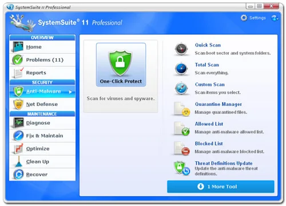Screen dimensions: 286x206
Task: Select the Anti-Malware label in Security
Action: click(43, 92)
